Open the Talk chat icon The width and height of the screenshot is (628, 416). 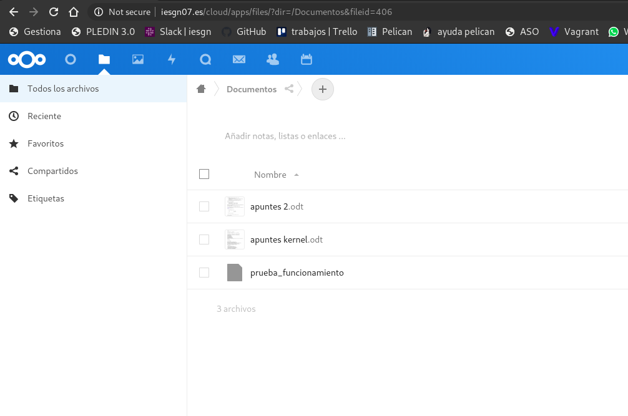tap(205, 59)
